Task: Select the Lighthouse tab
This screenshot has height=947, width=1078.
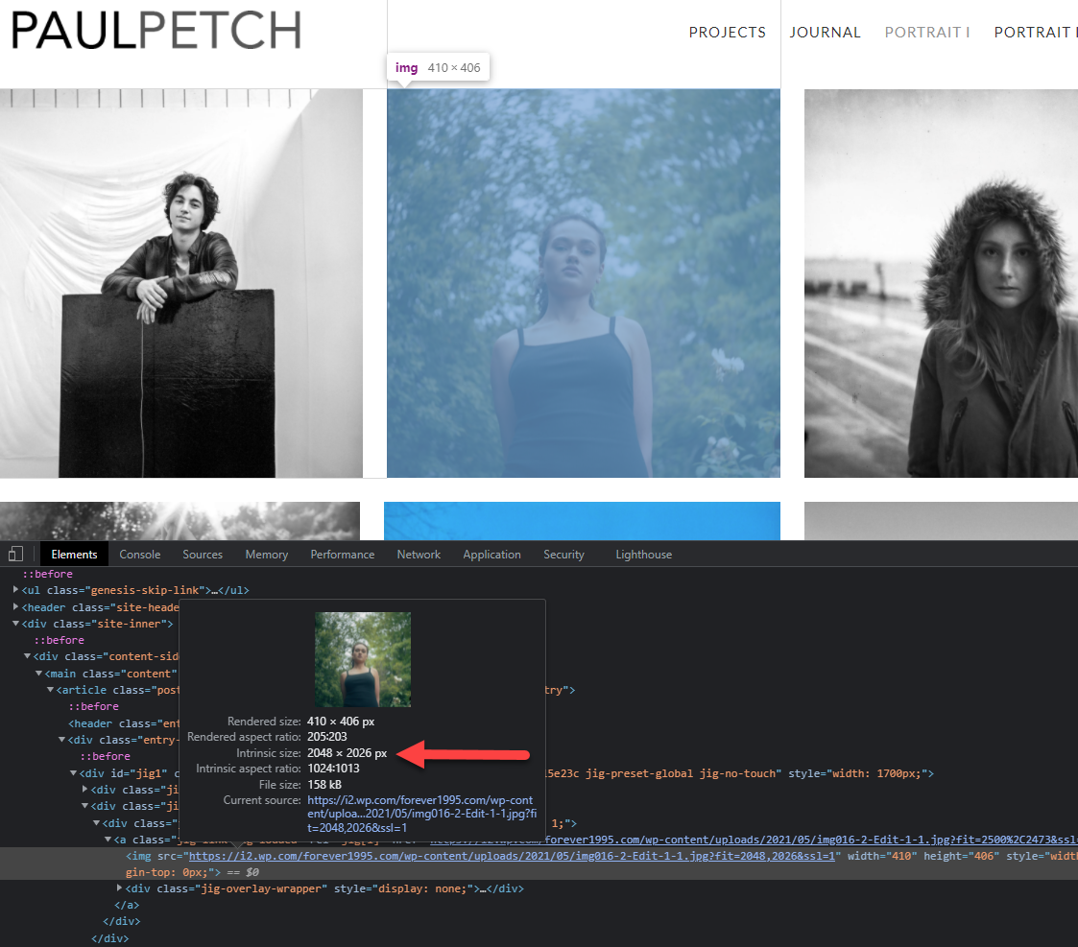Action: (643, 555)
